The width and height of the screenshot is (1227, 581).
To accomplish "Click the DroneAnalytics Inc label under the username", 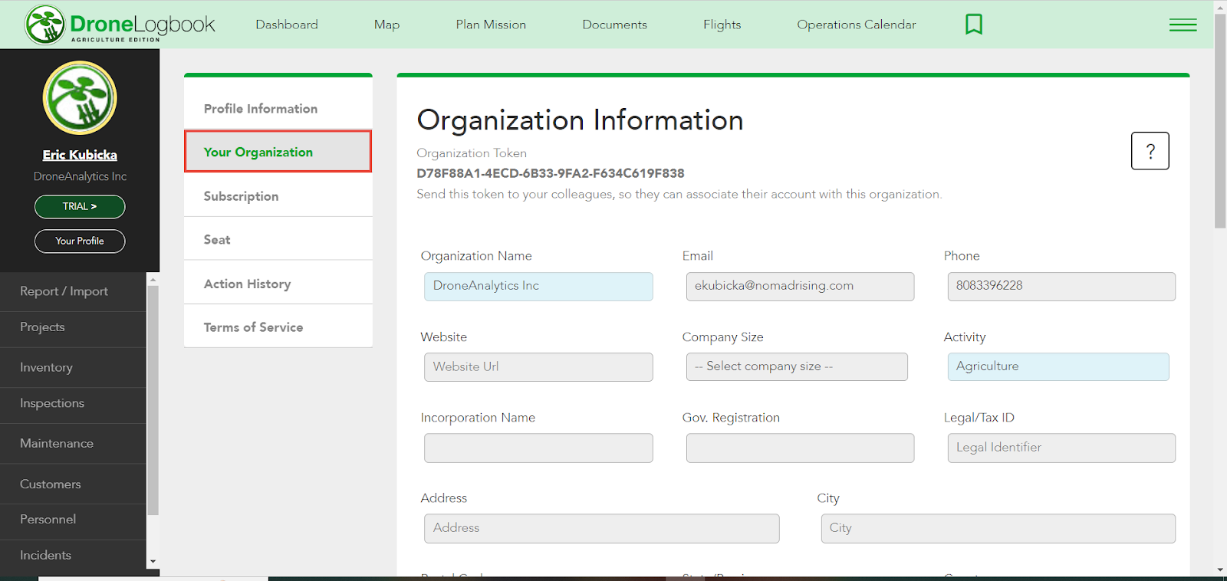I will (80, 176).
